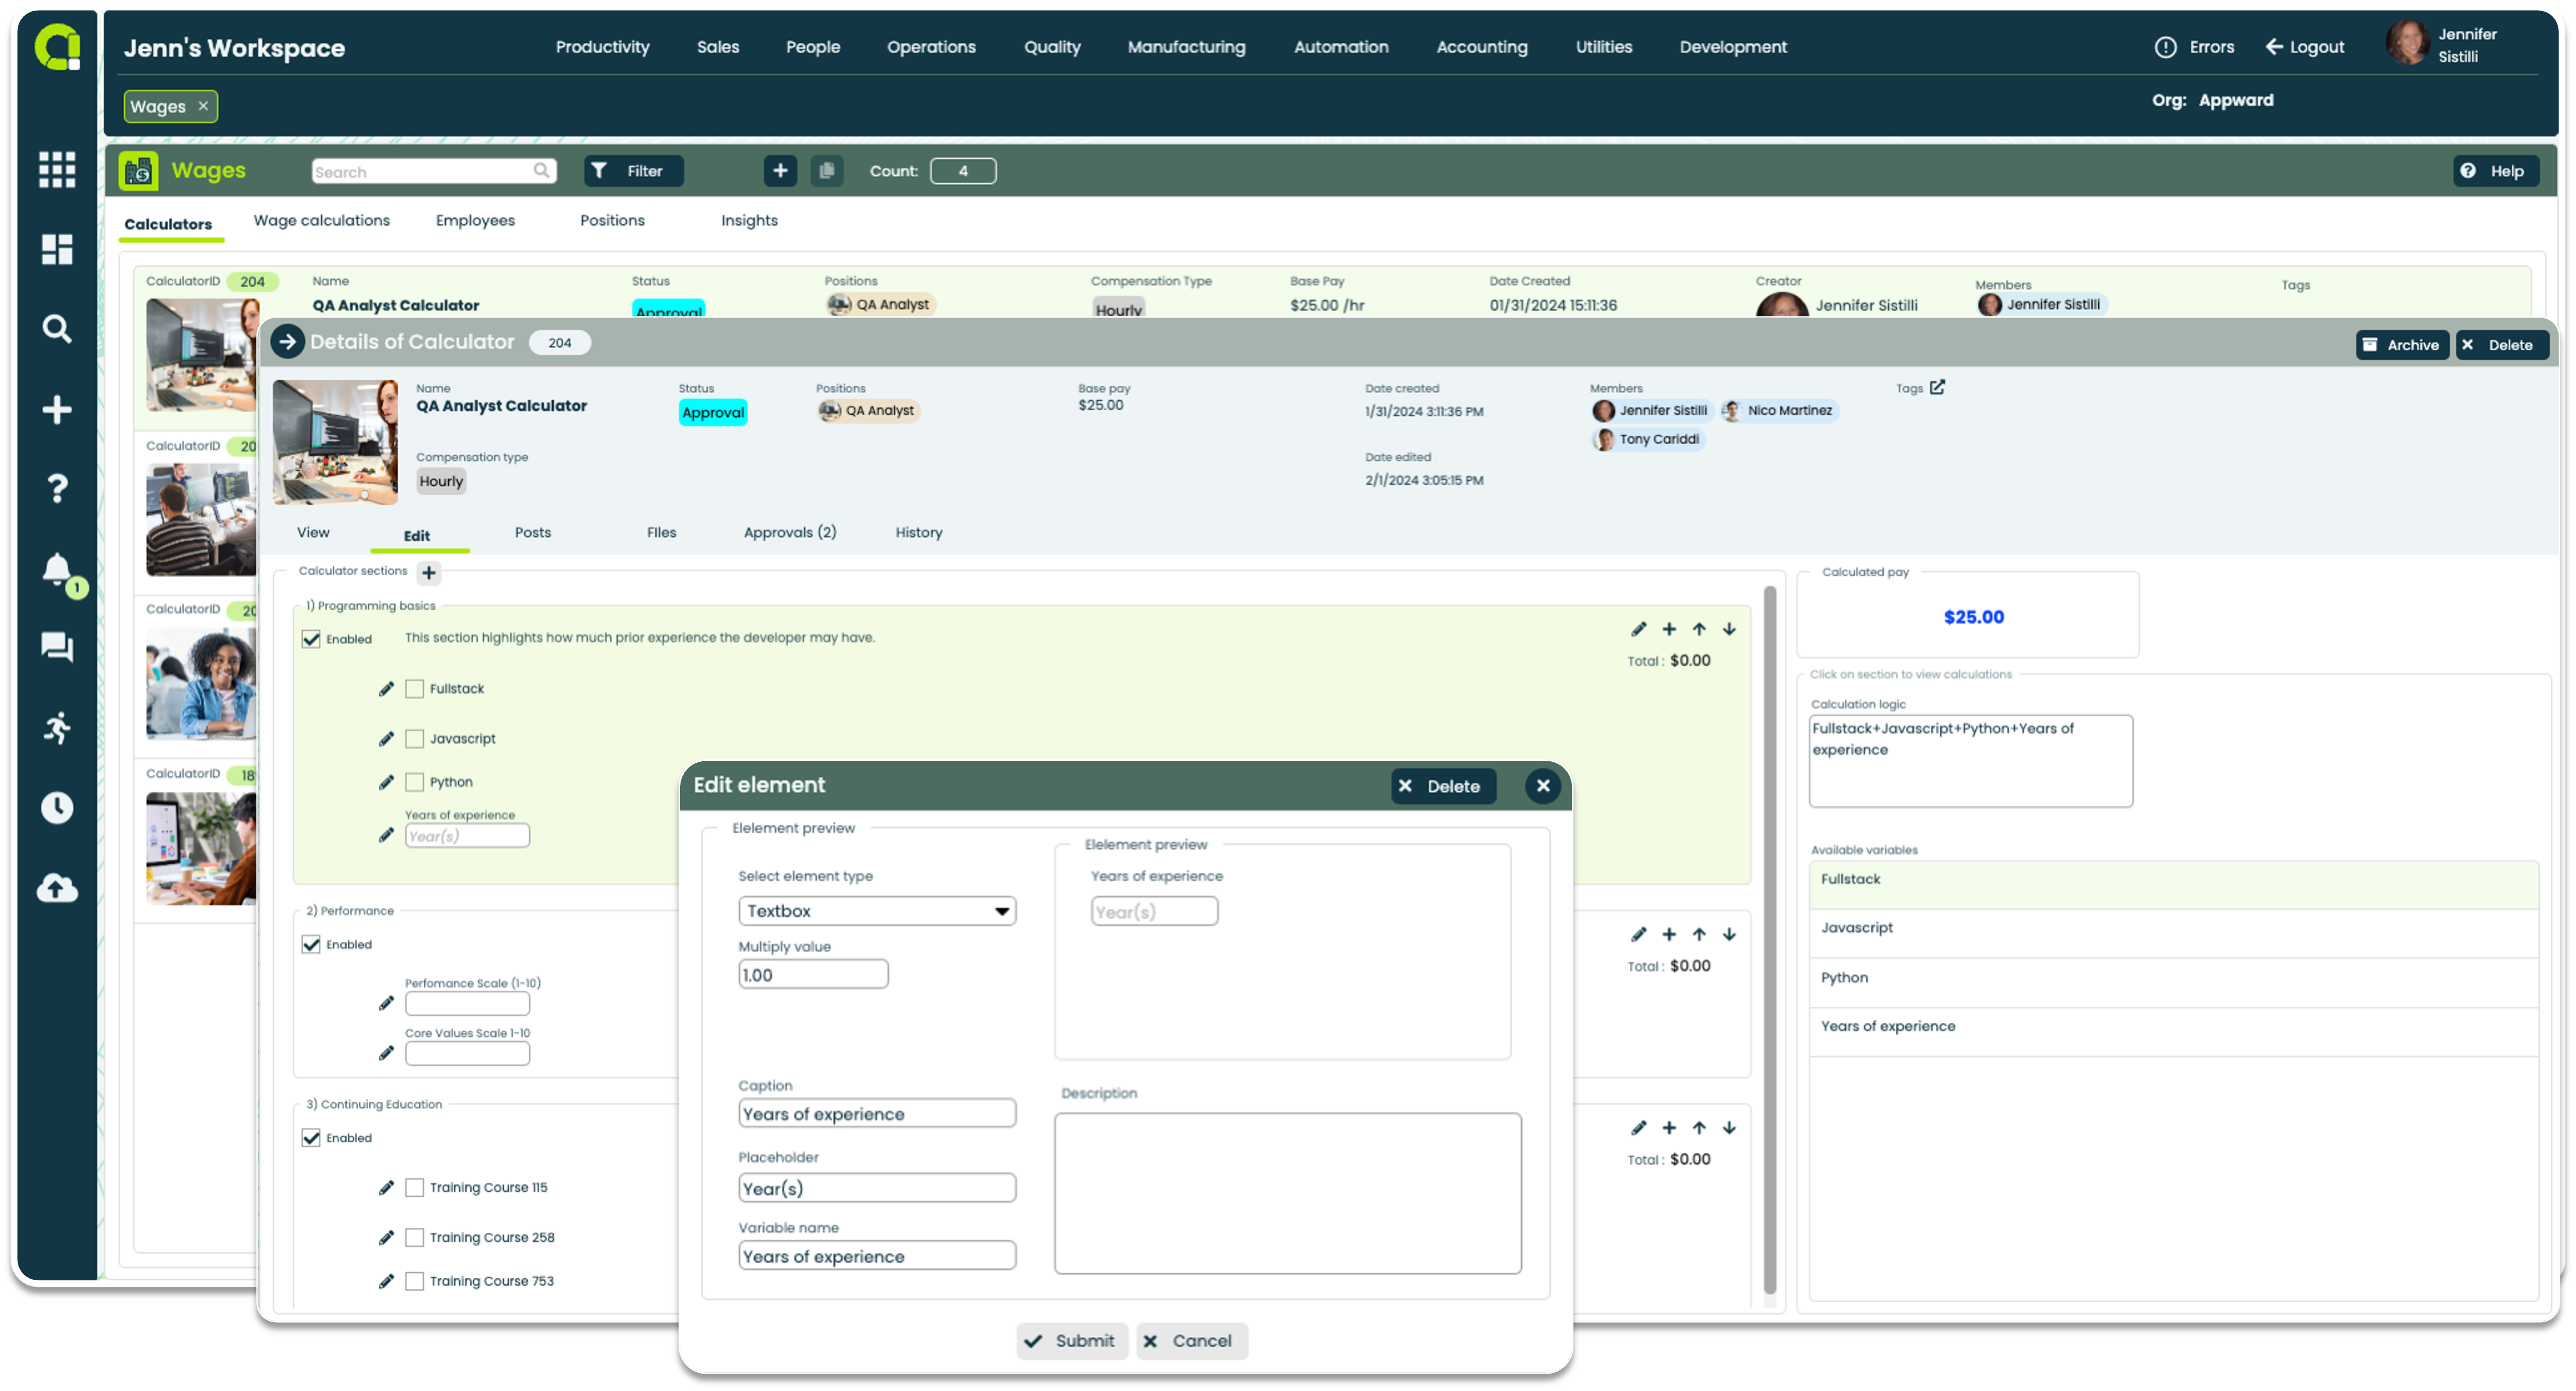Open the Wage calculations tab
The width and height of the screenshot is (2576, 1391).
[321, 221]
